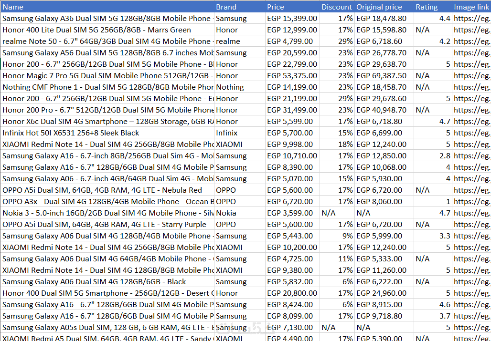Click the Nothing CMF Phone 1 name cell
Screen dimensions: 491x341
tap(108, 87)
